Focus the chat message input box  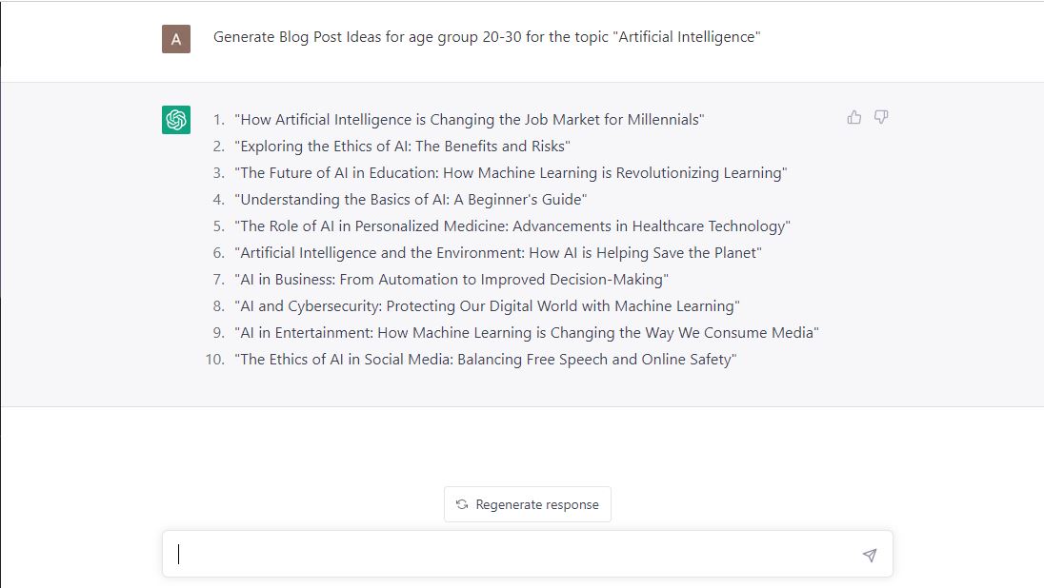pos(514,555)
